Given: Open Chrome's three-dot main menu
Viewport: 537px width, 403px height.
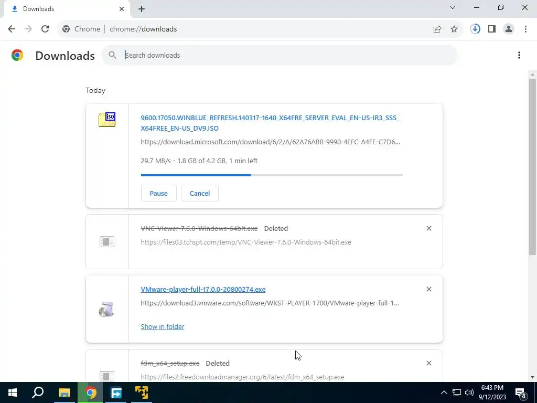Looking at the screenshot, I should click(x=525, y=29).
